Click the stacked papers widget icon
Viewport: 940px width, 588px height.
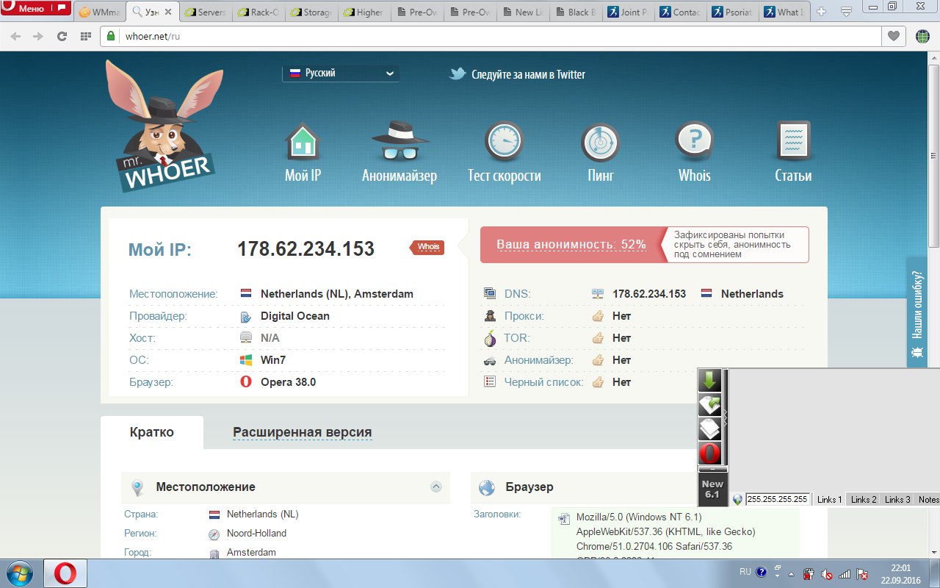point(709,429)
